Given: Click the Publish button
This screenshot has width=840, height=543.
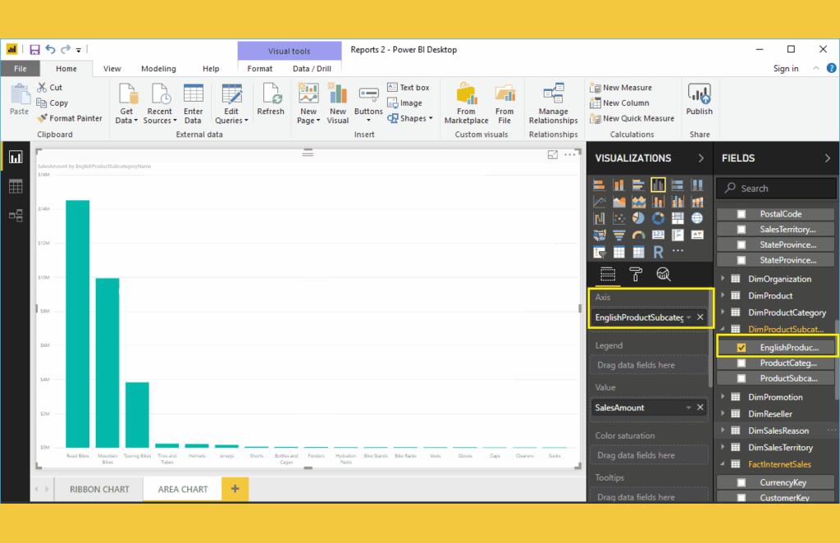Looking at the screenshot, I should click(699, 100).
